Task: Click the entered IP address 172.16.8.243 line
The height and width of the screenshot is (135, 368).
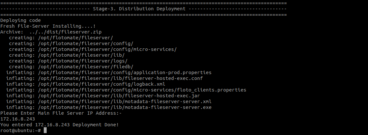Action: [18, 119]
